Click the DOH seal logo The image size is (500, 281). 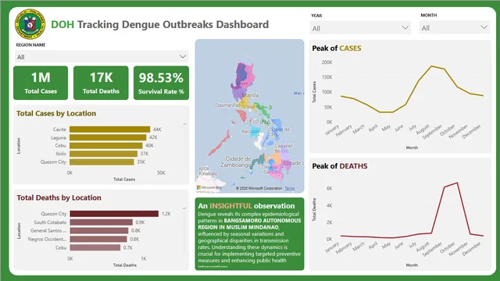pyautogui.click(x=30, y=24)
